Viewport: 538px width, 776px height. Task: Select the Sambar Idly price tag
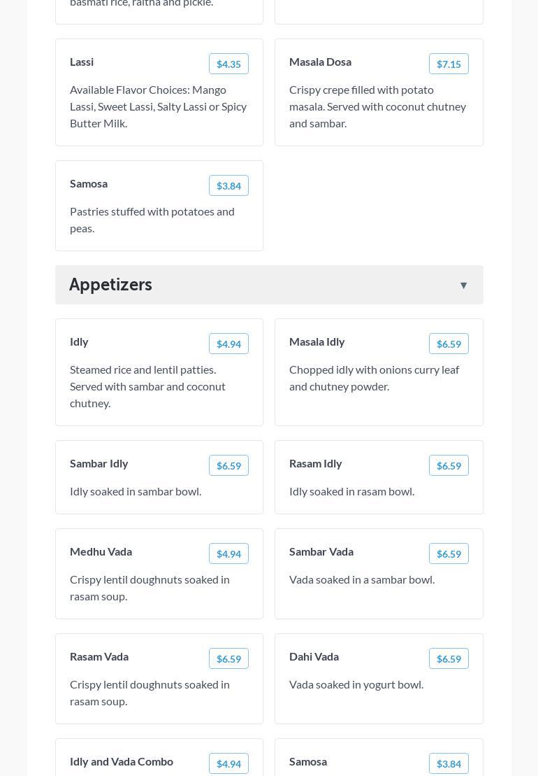tap(228, 465)
